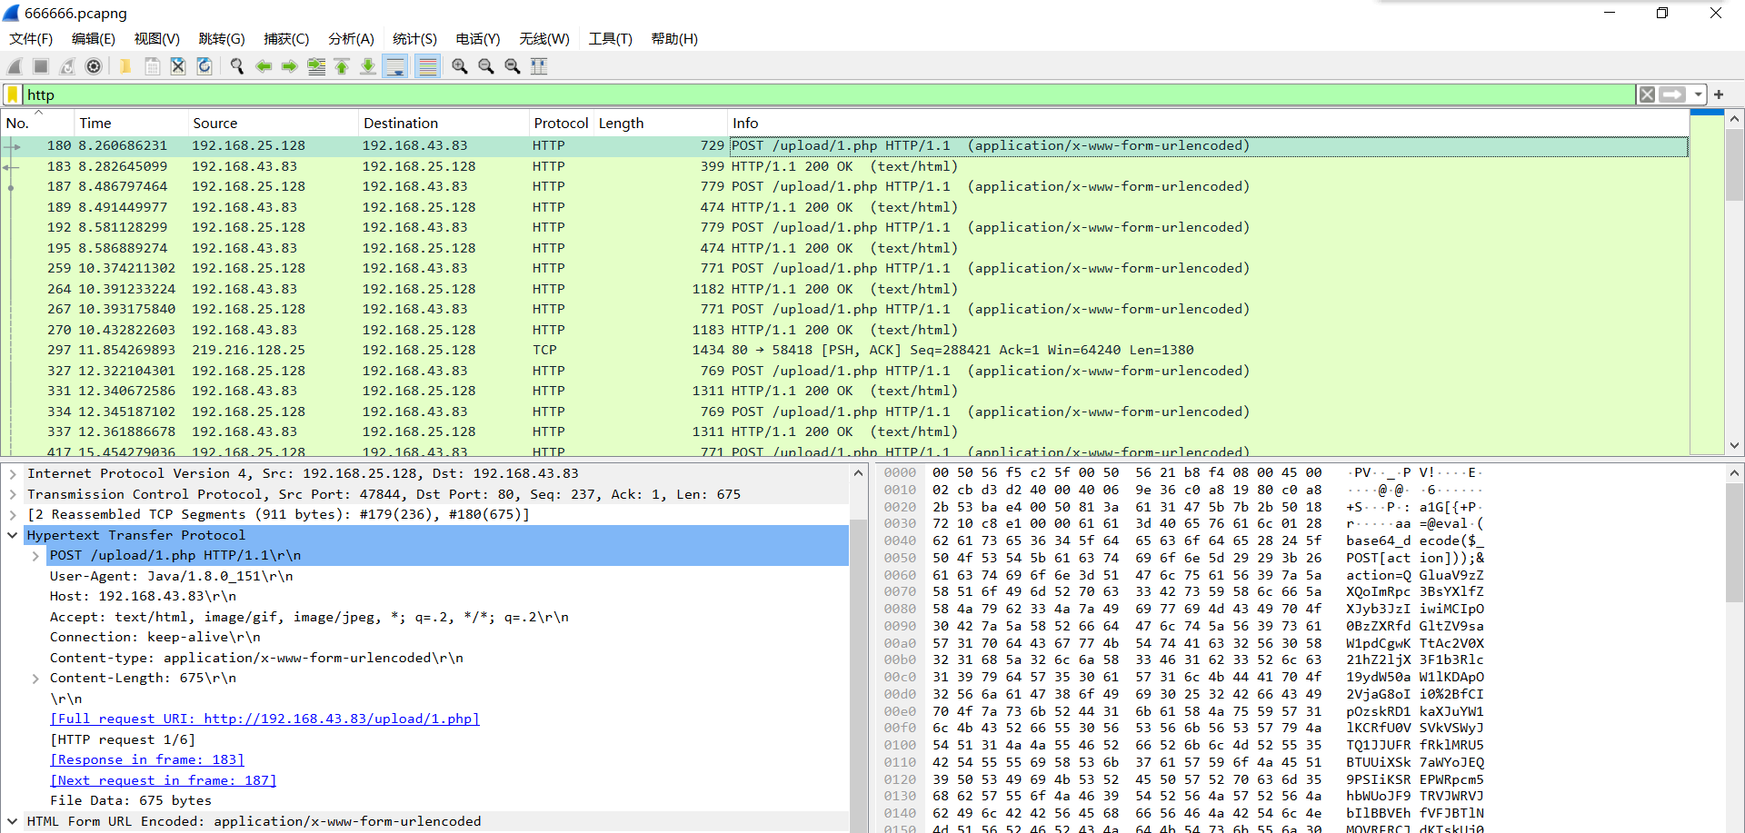Viewport: 1745px width, 833px height.
Task: Reset text to normal size
Action: coord(513,66)
